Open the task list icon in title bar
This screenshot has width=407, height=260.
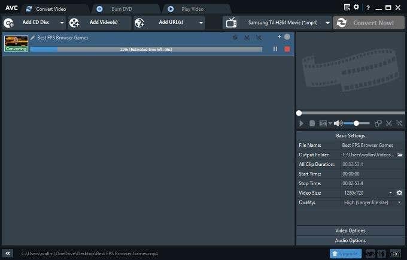click(x=347, y=7)
